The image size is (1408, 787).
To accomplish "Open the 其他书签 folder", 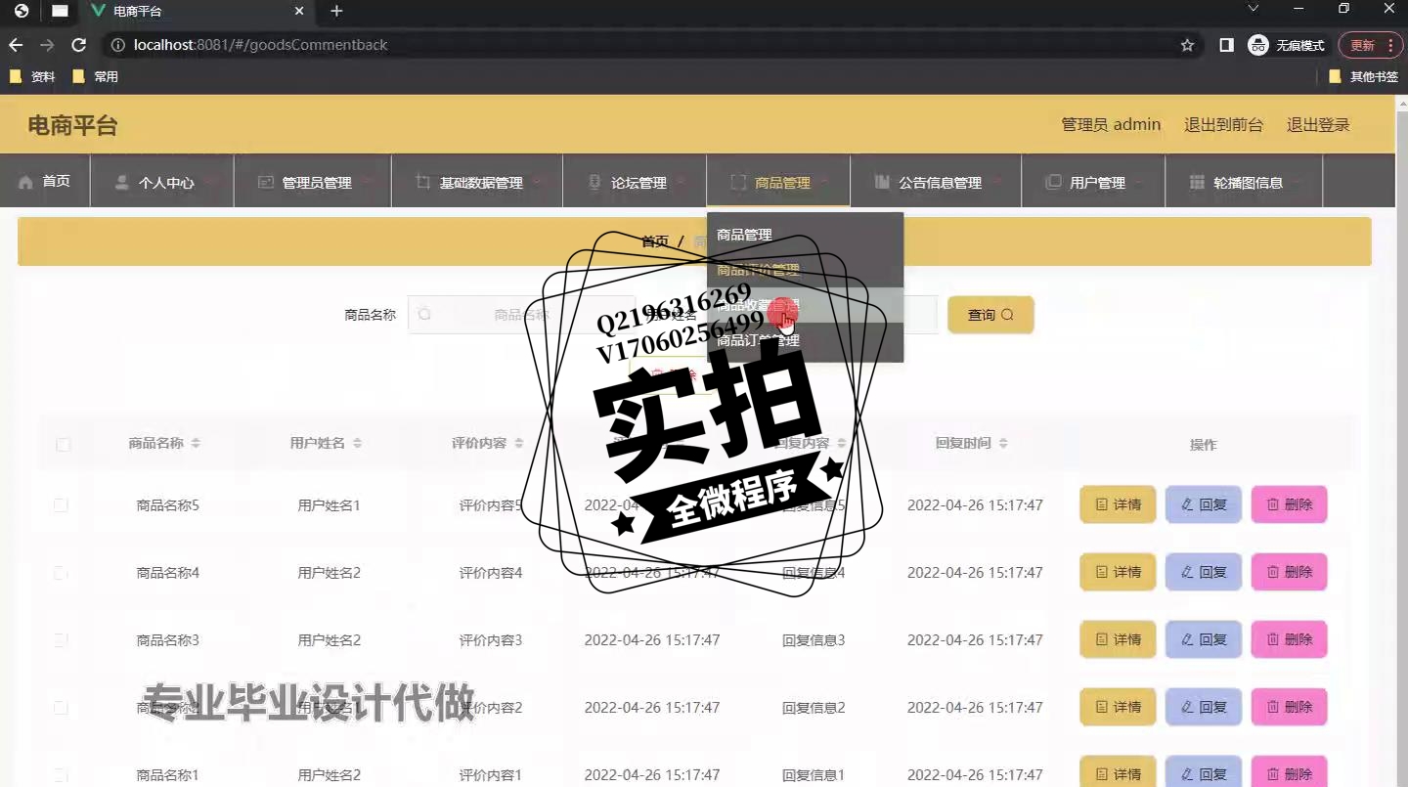I will click(x=1364, y=76).
